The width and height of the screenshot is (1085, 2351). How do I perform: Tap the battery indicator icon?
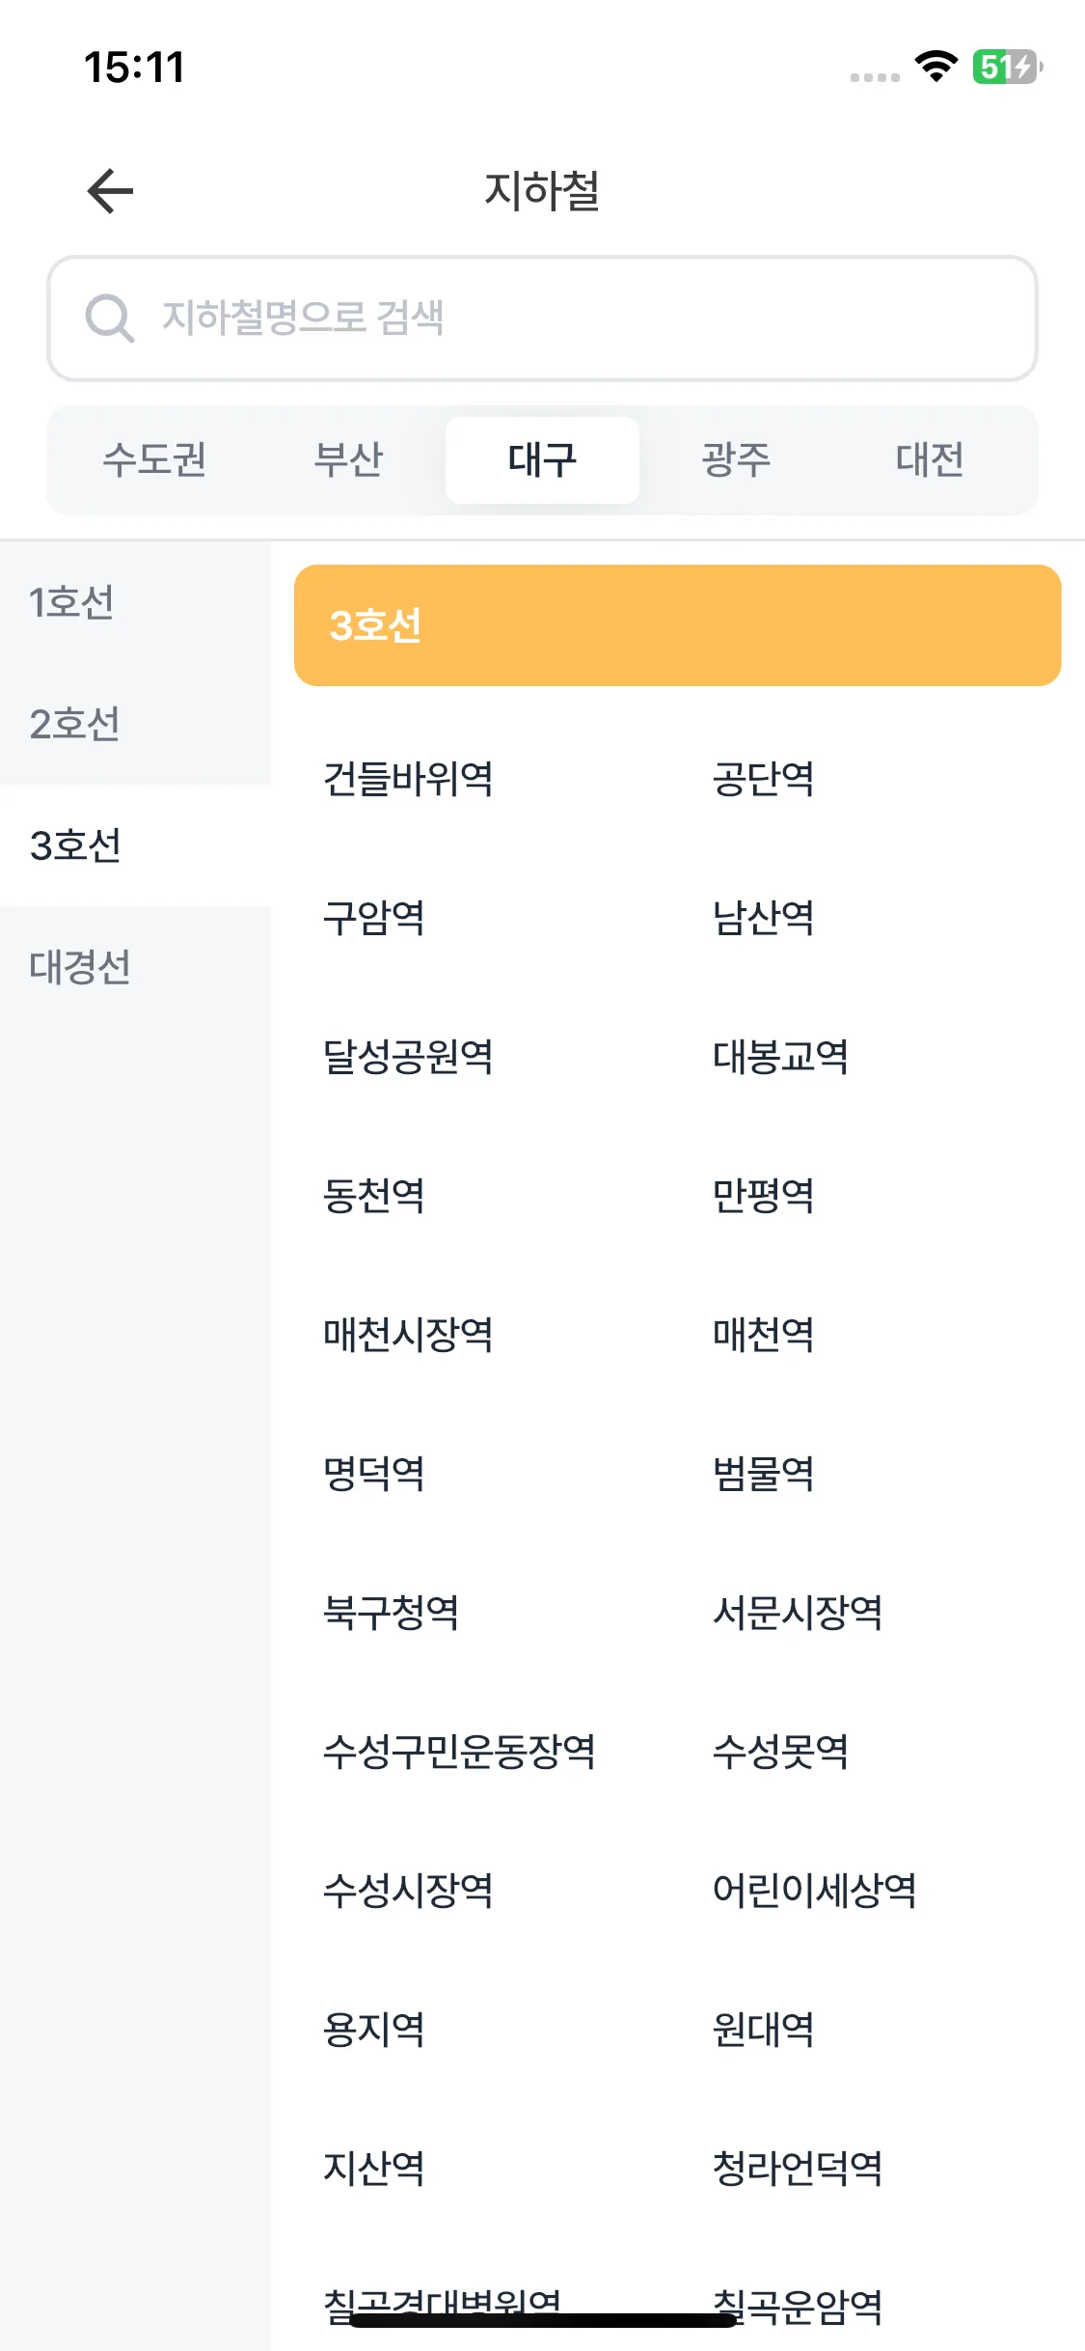(1007, 67)
